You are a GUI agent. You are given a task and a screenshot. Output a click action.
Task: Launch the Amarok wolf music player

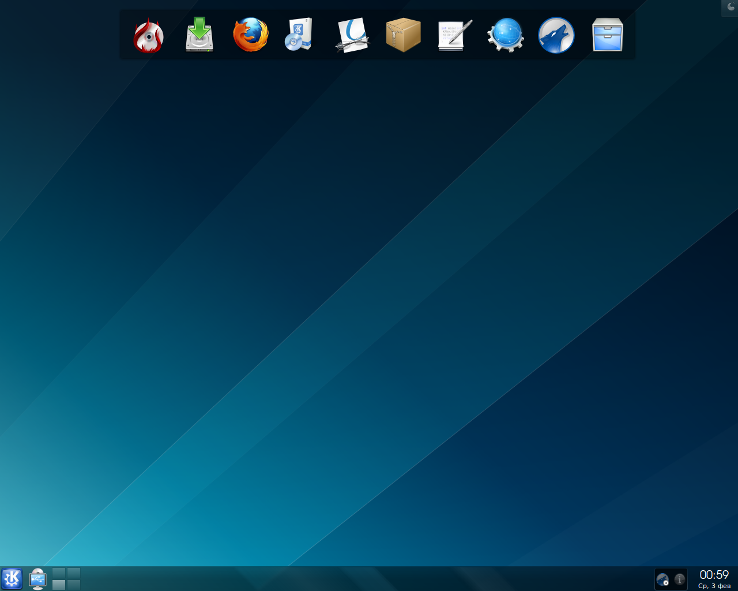coord(556,35)
